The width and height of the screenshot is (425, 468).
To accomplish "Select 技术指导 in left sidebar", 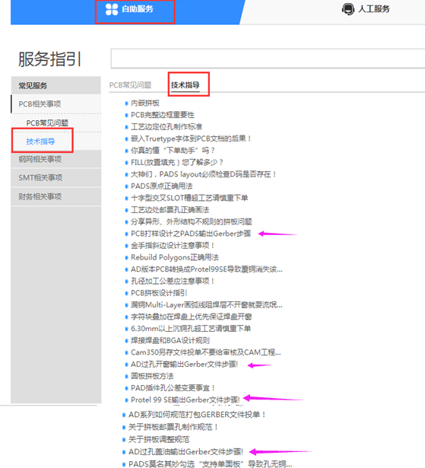I will pos(40,142).
